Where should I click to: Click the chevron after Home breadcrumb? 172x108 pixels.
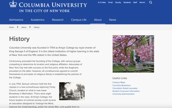pos(17,27)
